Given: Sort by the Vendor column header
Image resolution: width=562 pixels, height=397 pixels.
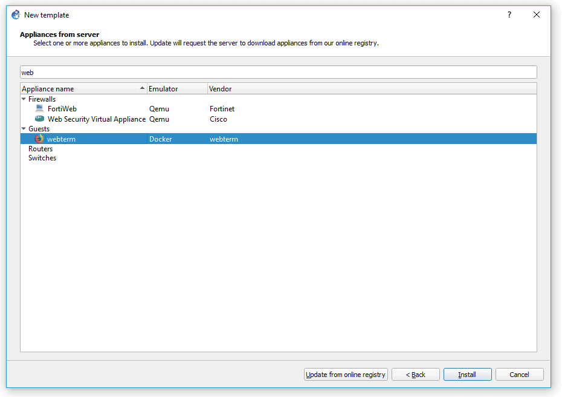Looking at the screenshot, I should pos(372,89).
